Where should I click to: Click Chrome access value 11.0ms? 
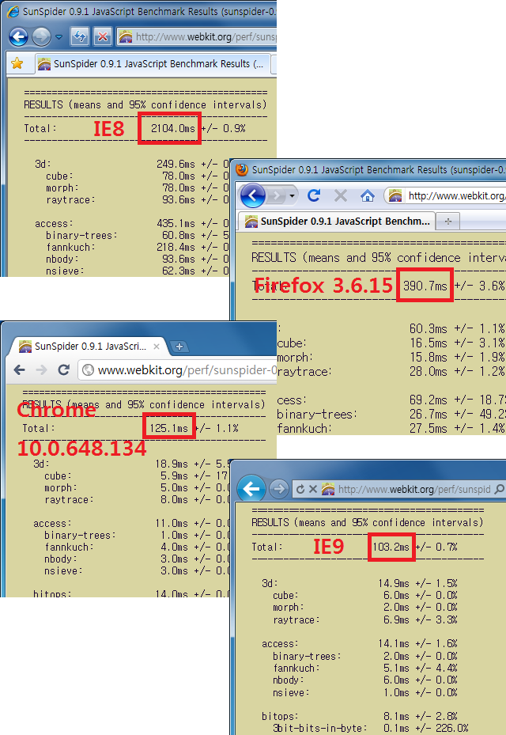click(x=172, y=523)
